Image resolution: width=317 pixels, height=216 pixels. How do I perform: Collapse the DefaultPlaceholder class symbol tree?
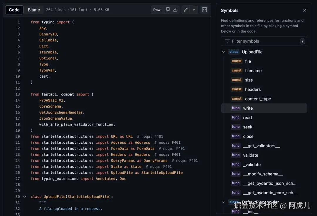point(223,202)
